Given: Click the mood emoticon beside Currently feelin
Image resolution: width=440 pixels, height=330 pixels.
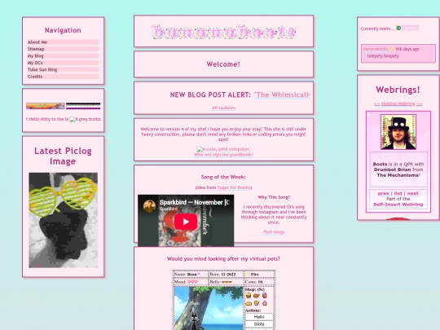Looking at the screenshot, I should (x=398, y=28).
